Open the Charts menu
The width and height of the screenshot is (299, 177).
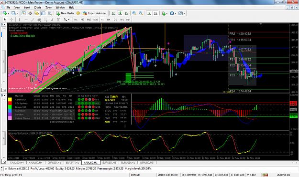pyautogui.click(x=38, y=8)
